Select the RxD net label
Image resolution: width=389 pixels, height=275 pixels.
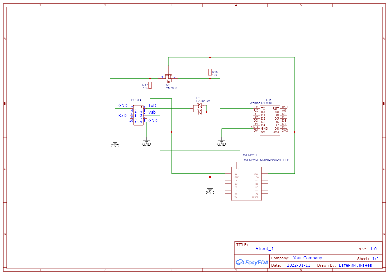[122, 116]
